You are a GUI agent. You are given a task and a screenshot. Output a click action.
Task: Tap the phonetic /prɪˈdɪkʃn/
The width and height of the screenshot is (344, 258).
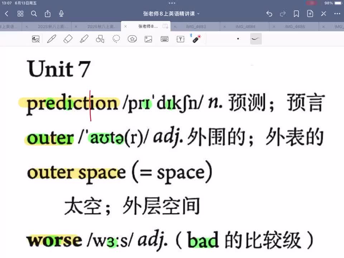[163, 103]
